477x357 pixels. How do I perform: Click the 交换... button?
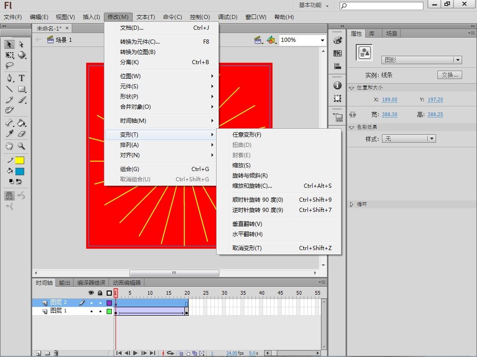point(450,75)
